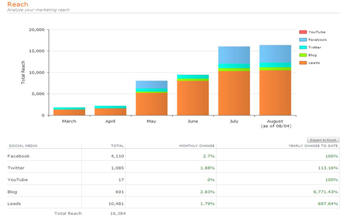Click the Leads orange legend swatch
This screenshot has width=346, height=218.
click(x=303, y=63)
